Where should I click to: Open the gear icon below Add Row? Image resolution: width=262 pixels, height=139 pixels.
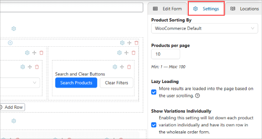click(14, 121)
